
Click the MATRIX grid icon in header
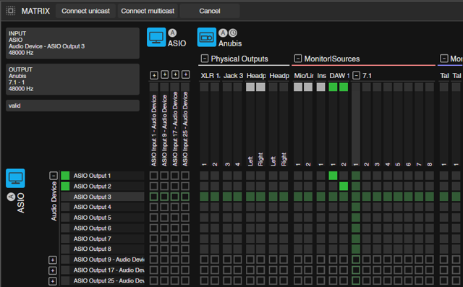11,11
